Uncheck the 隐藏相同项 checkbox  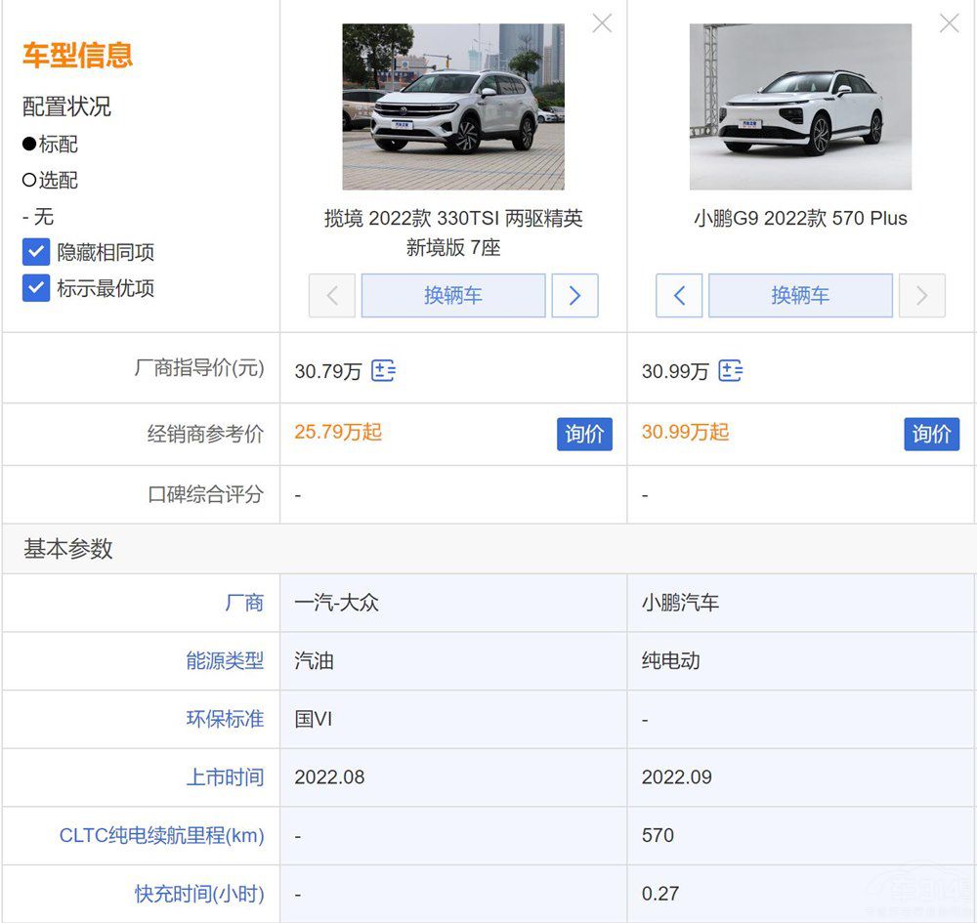pos(36,250)
